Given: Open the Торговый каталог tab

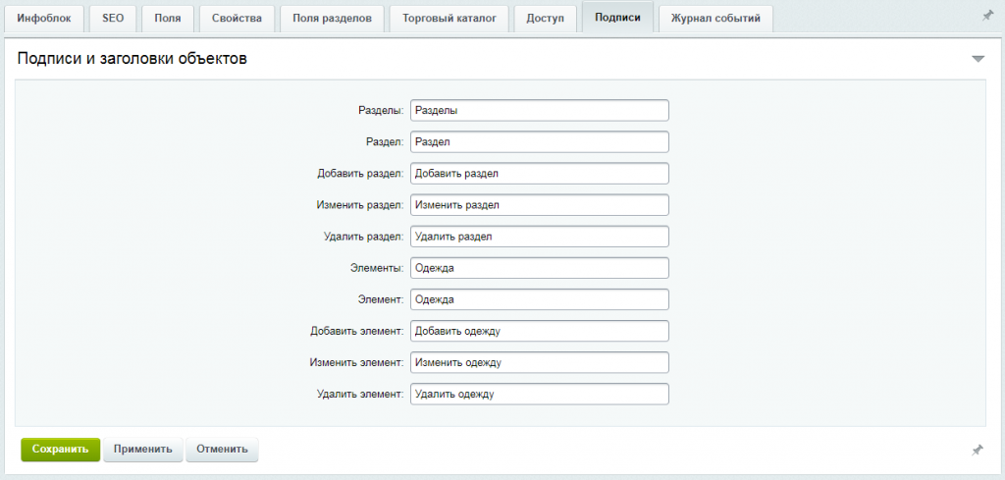Looking at the screenshot, I should point(450,18).
